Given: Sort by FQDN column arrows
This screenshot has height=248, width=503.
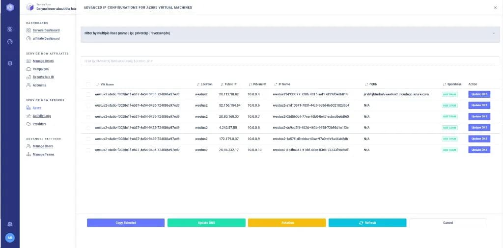Looking at the screenshot, I should [x=366, y=84].
